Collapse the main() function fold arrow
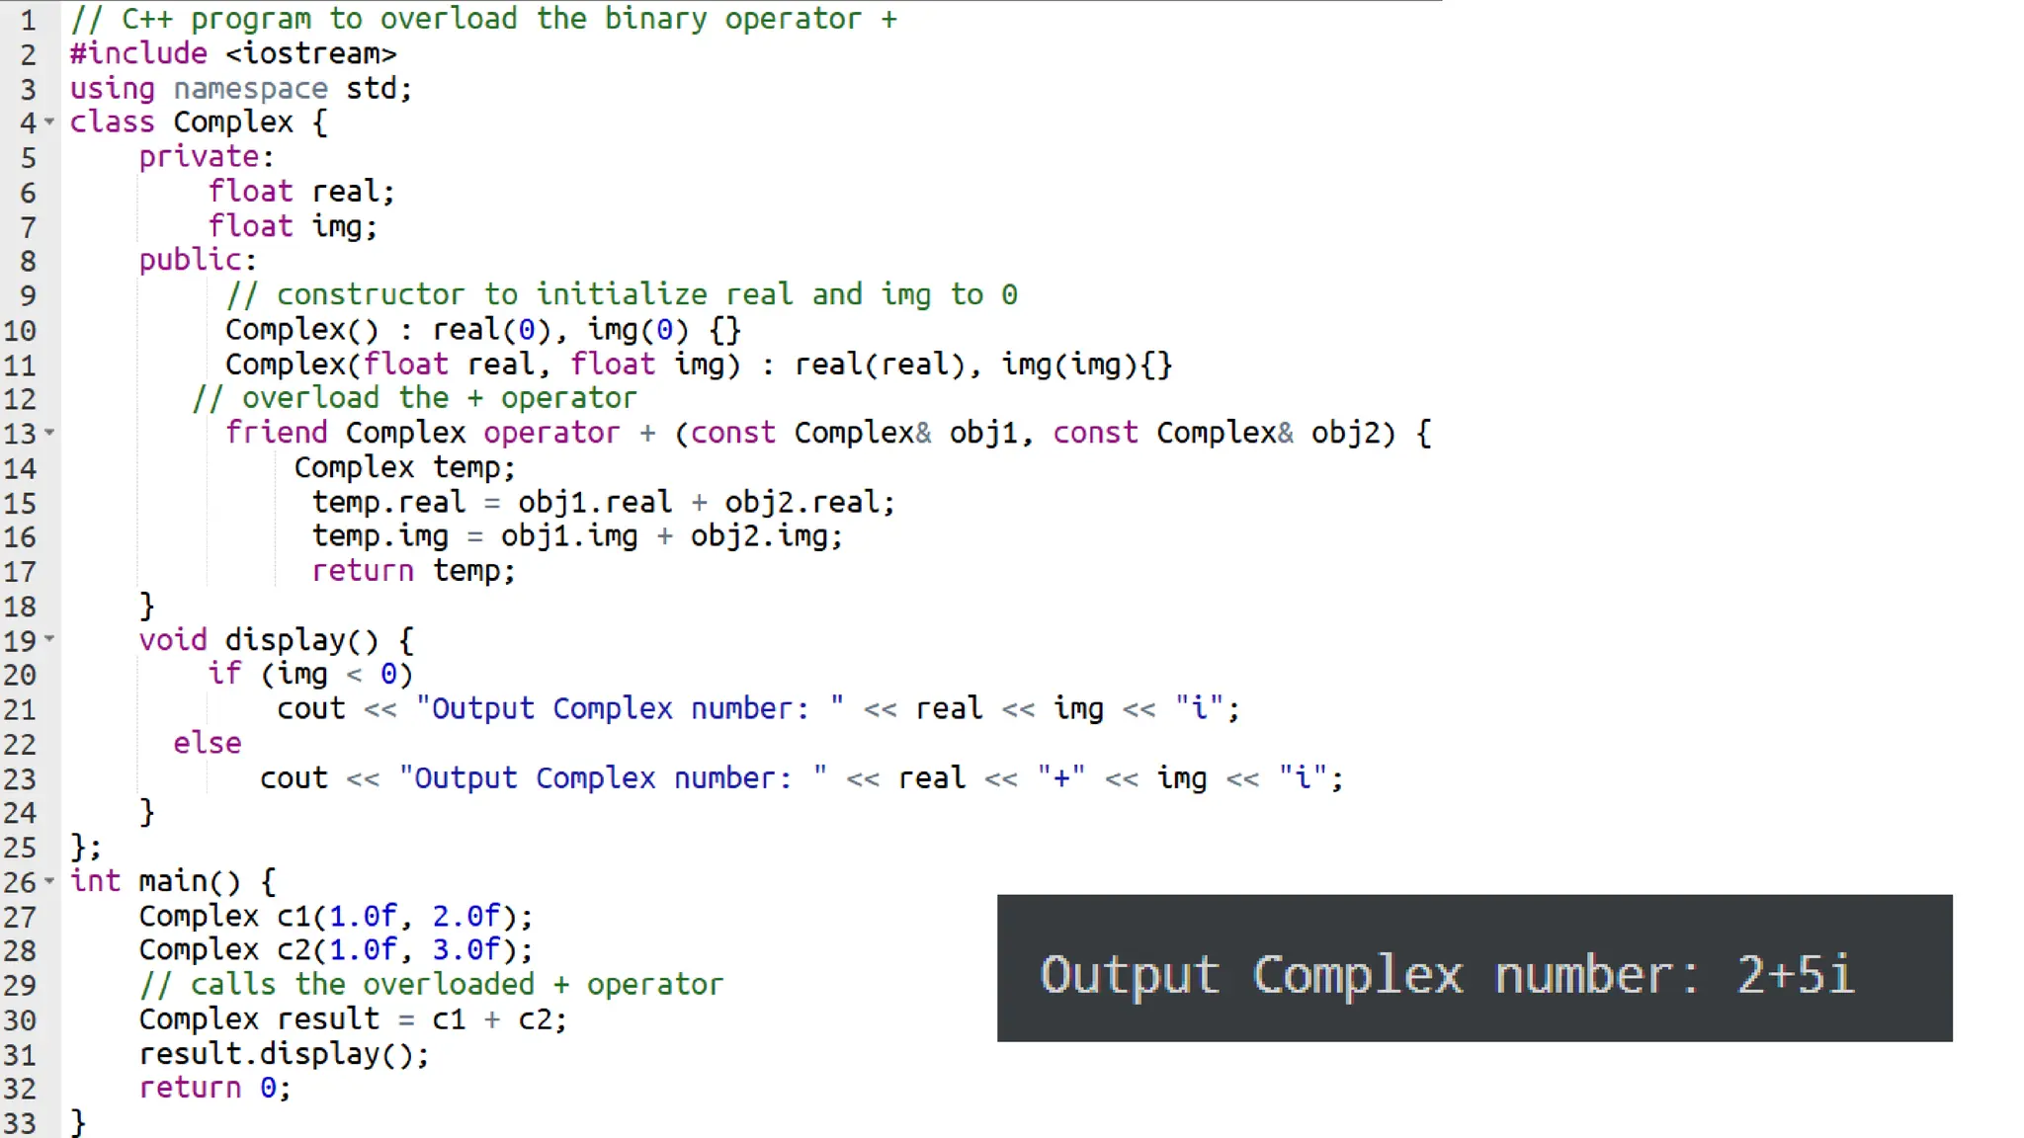 49,880
